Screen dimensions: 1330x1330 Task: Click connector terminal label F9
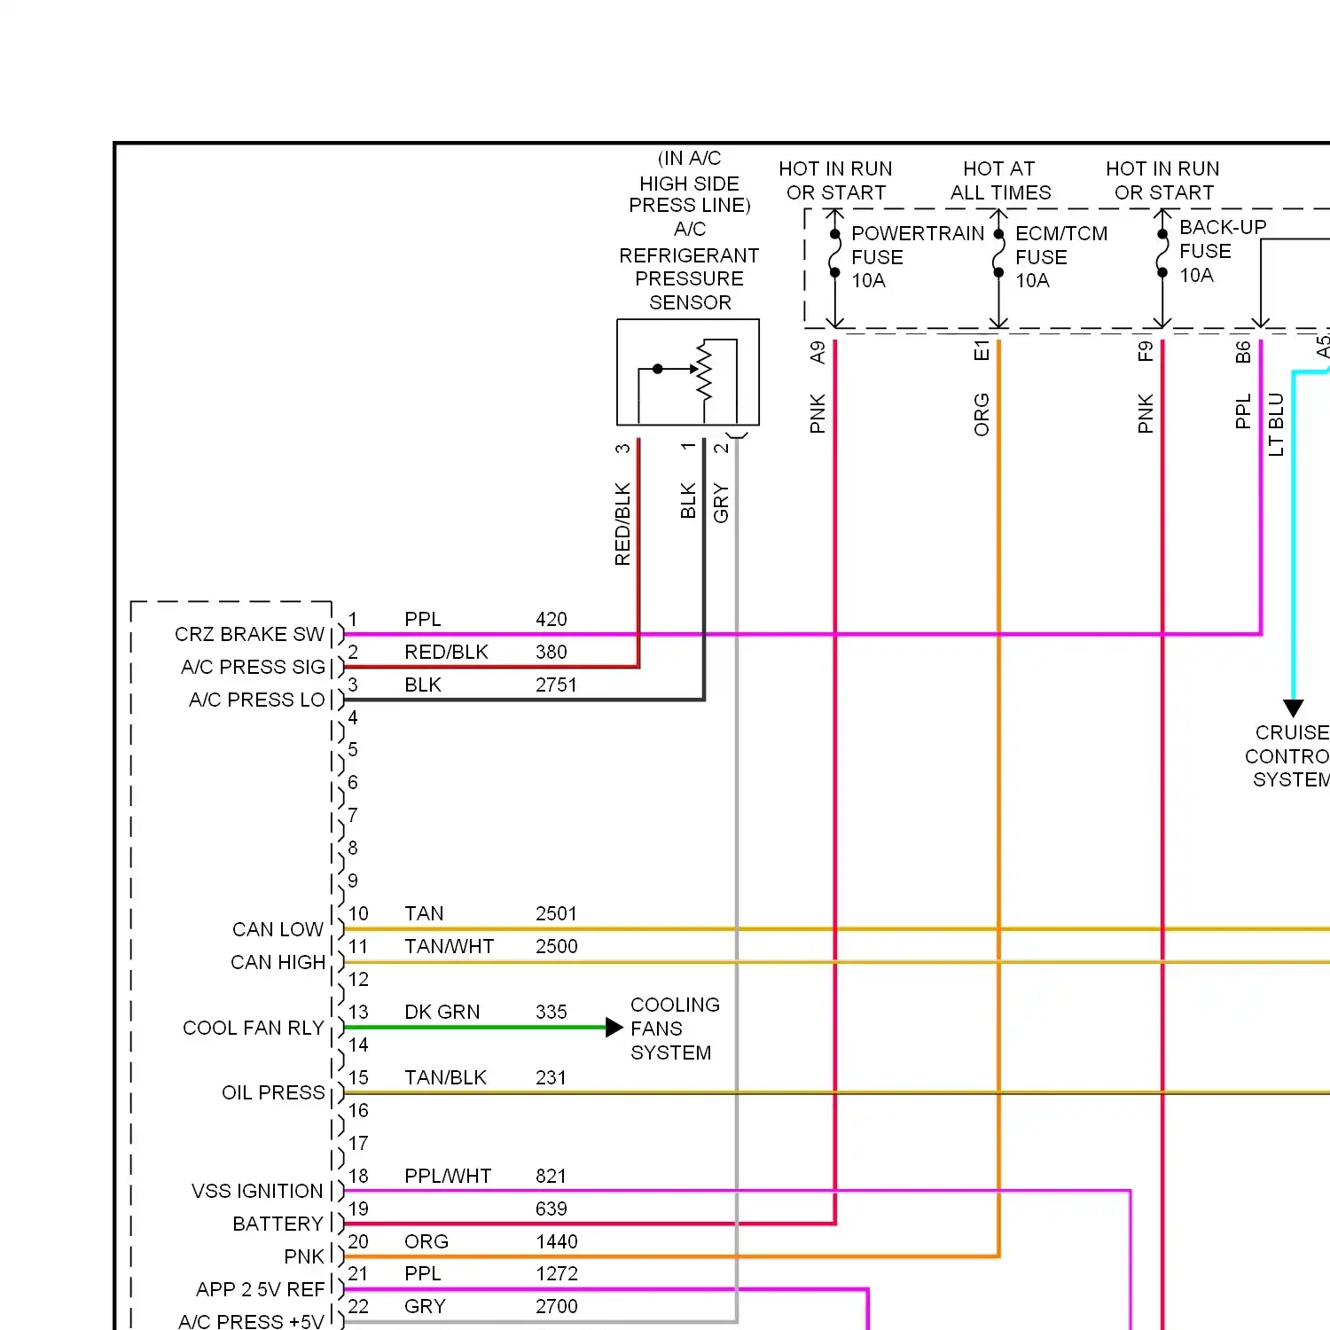click(1146, 351)
